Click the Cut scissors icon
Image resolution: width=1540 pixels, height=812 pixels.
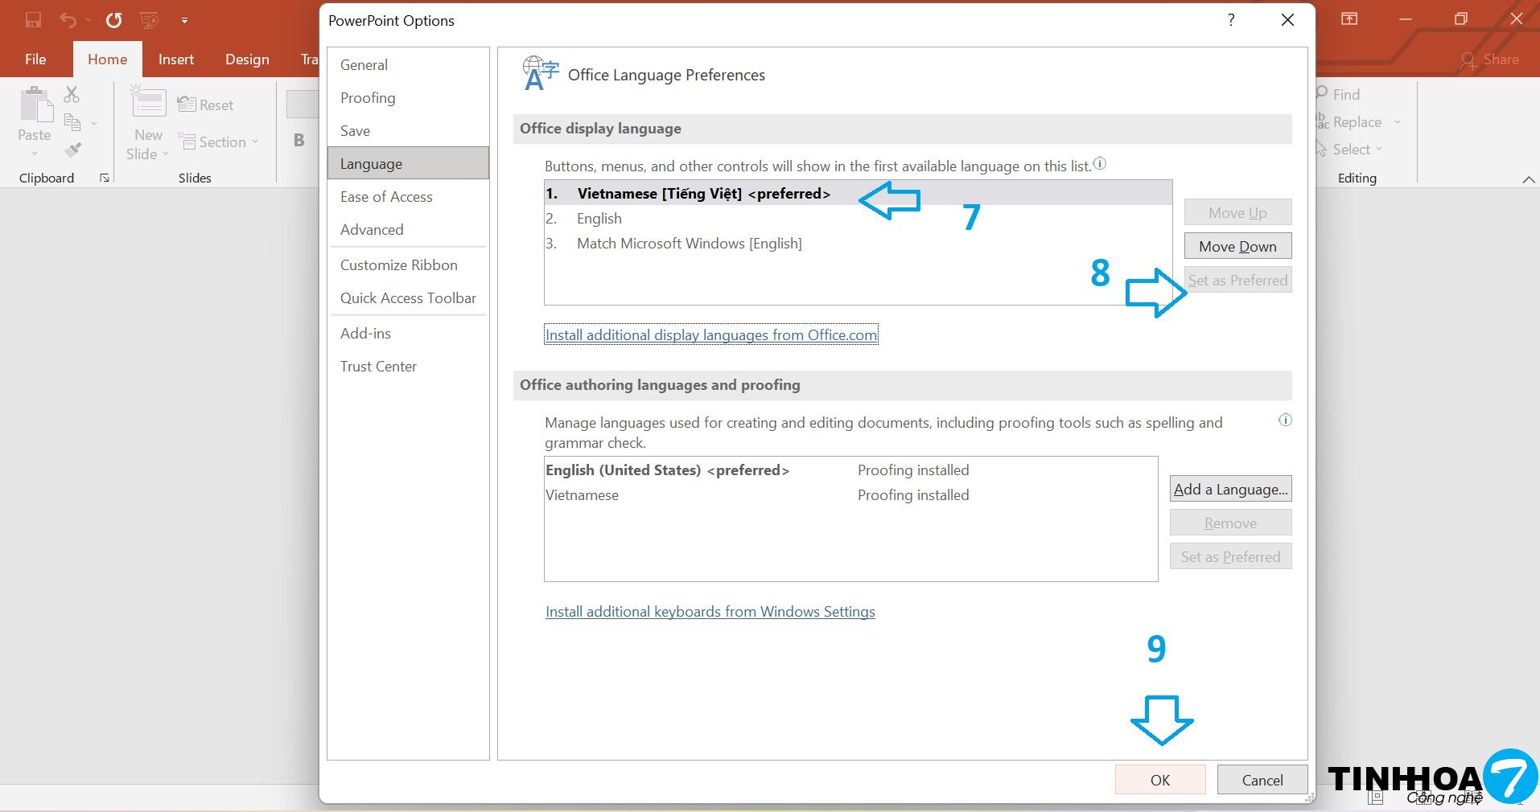[72, 95]
